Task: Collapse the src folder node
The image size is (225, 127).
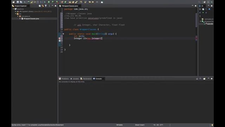Action: coord(15,14)
